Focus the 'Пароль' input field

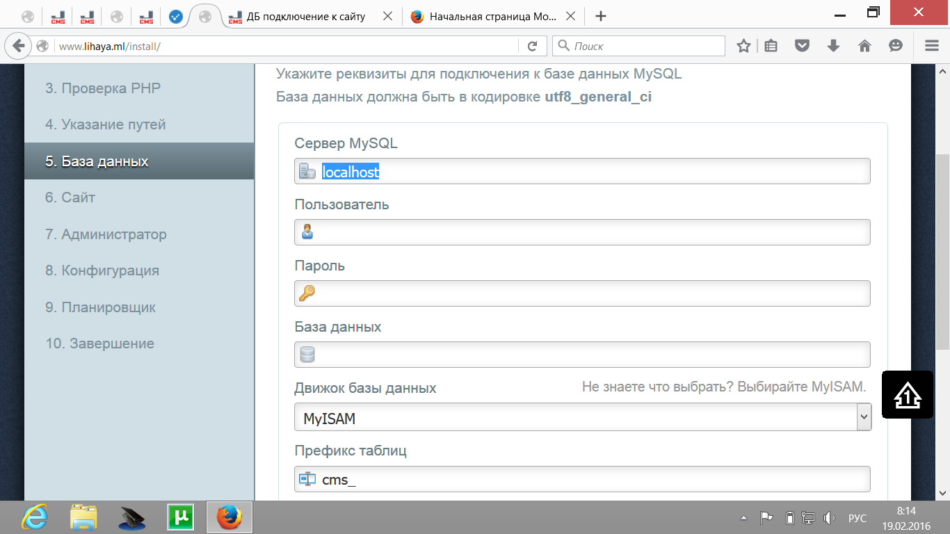(582, 293)
